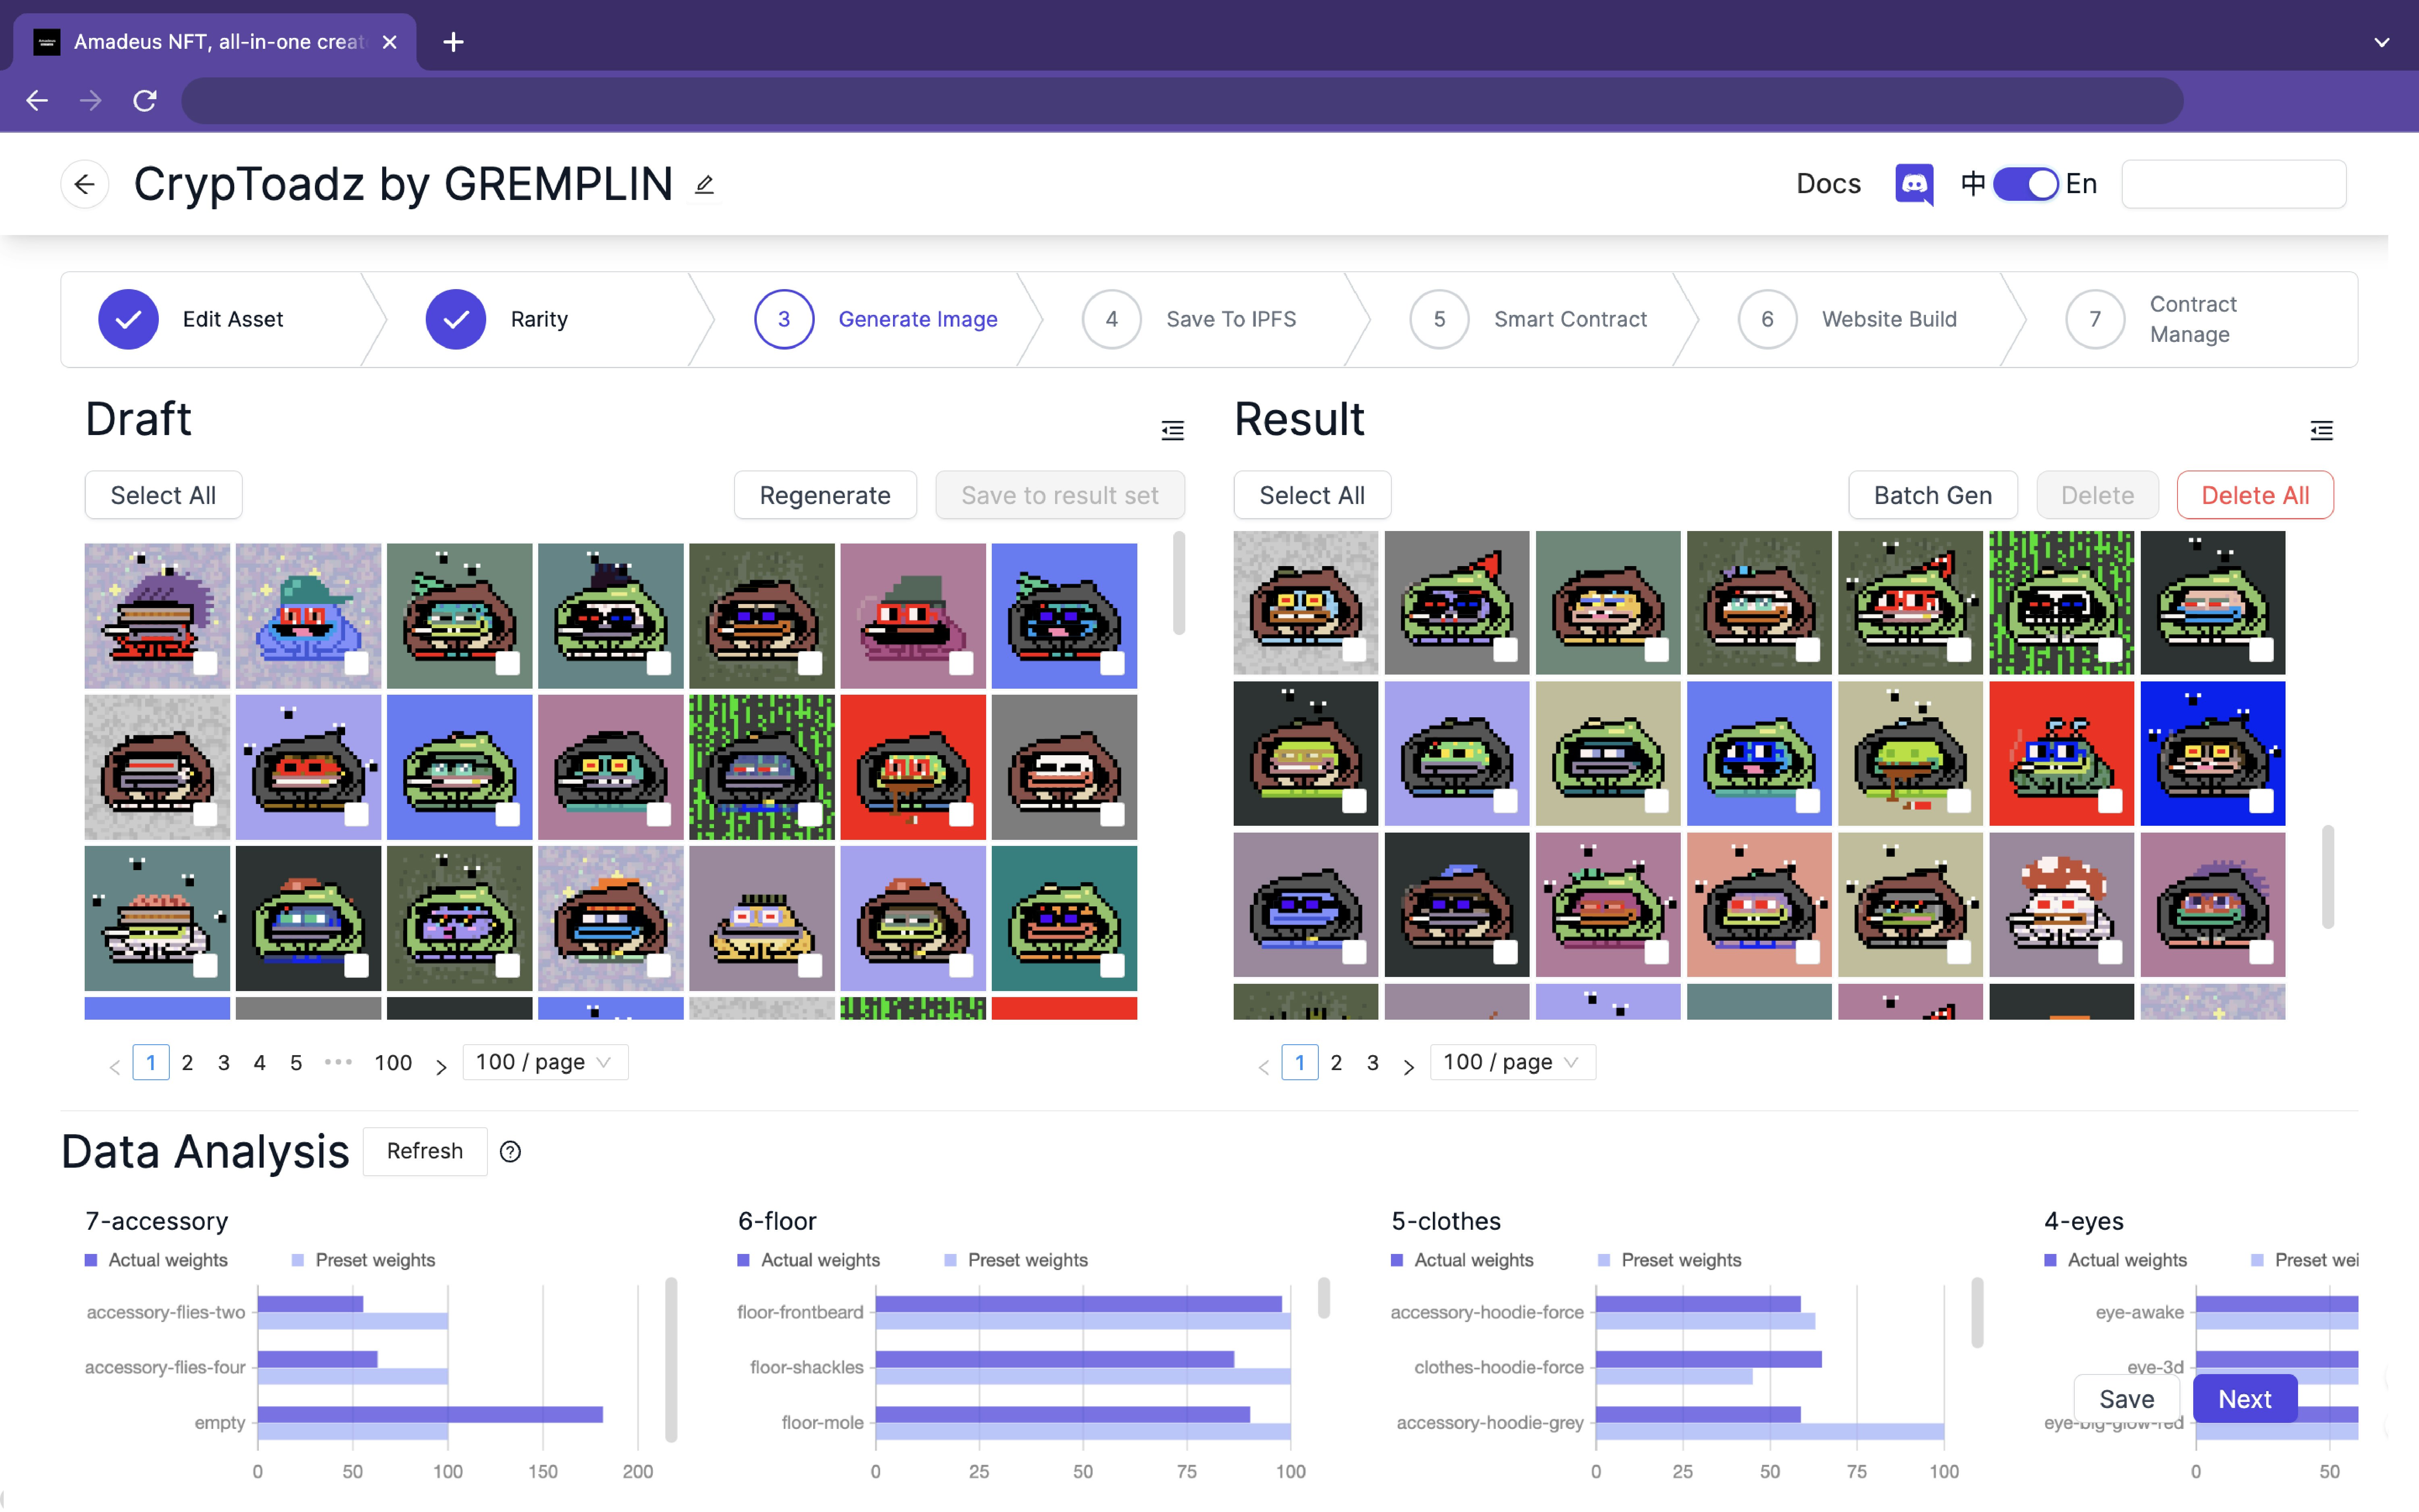Open the Website Build step
The width and height of the screenshot is (2419, 1512).
[x=1847, y=319]
